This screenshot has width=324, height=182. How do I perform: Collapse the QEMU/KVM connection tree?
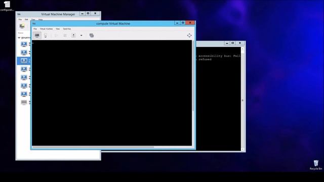(x=19, y=38)
